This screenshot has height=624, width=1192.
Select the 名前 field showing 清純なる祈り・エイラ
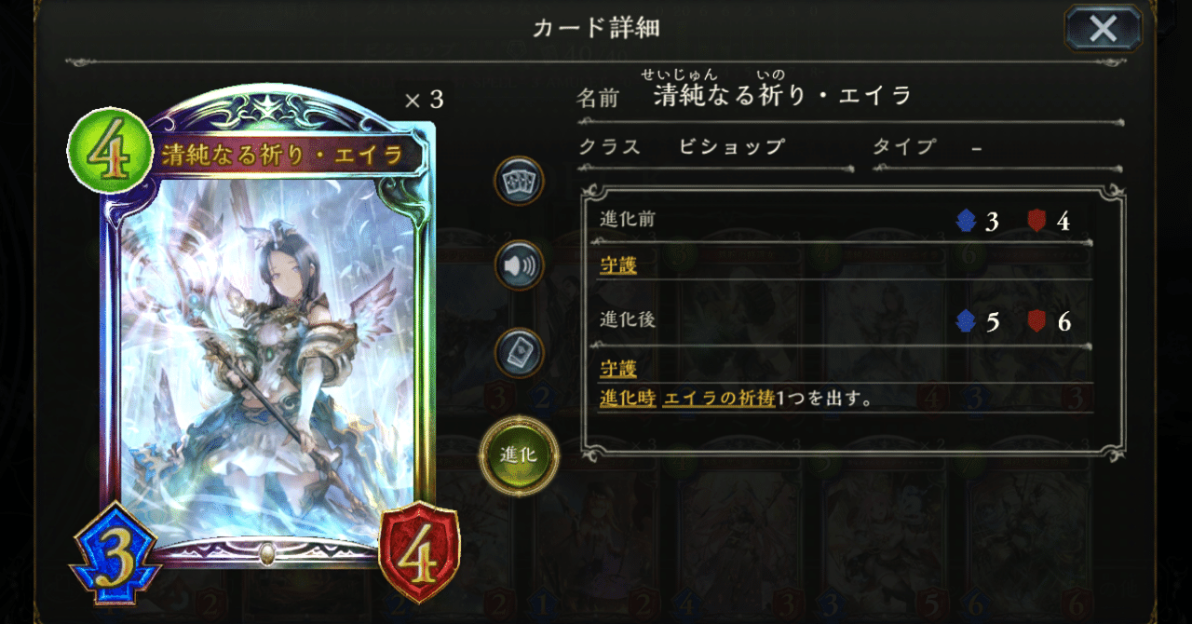tap(849, 95)
